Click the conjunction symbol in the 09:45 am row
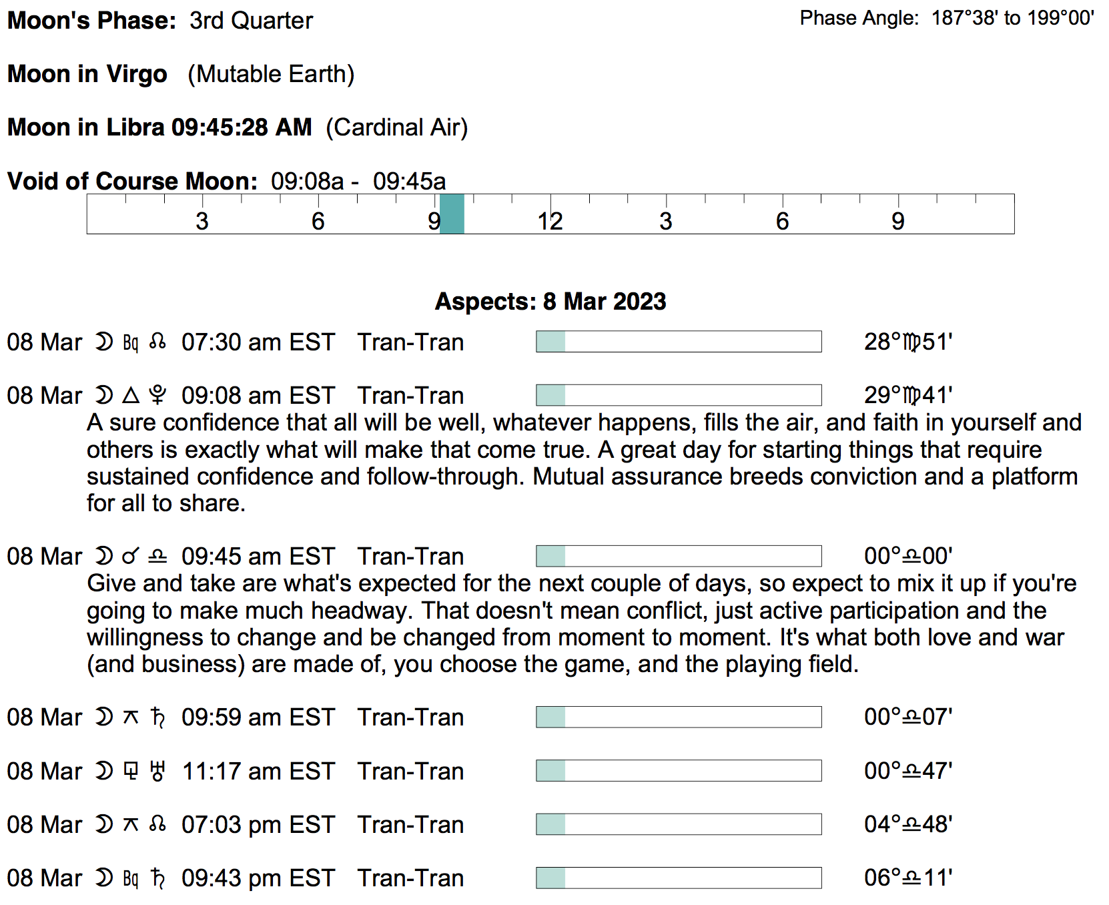 coord(131,556)
